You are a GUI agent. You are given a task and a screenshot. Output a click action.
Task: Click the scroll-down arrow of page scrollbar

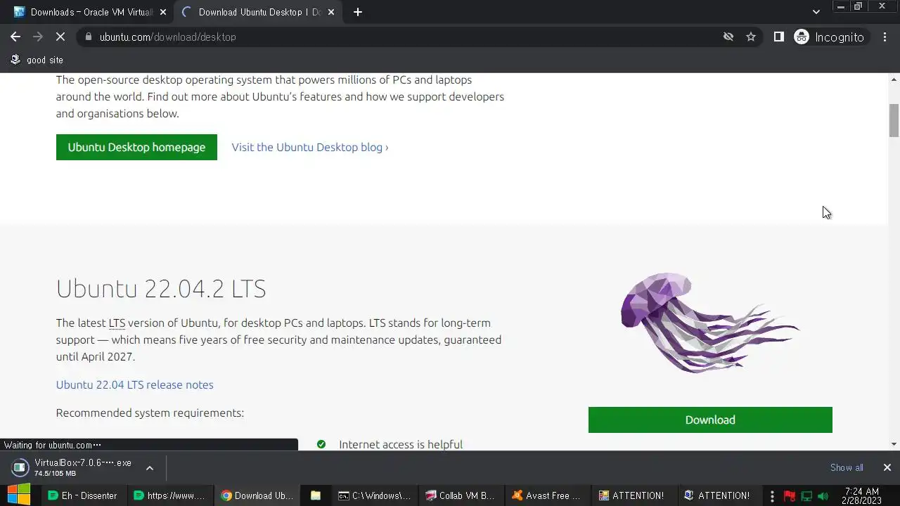(x=894, y=444)
